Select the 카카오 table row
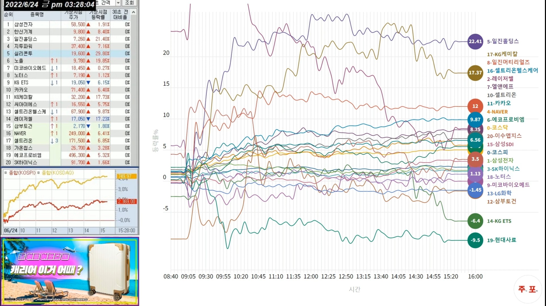Screen dimensions: 546x306 pyautogui.click(x=67, y=90)
